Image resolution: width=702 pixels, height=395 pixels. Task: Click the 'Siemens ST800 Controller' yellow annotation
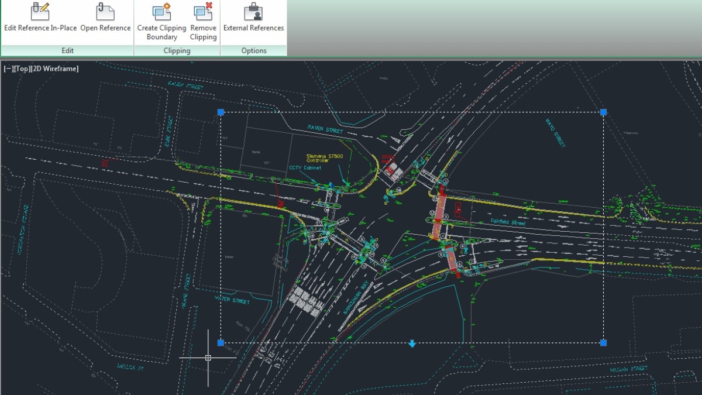[324, 158]
